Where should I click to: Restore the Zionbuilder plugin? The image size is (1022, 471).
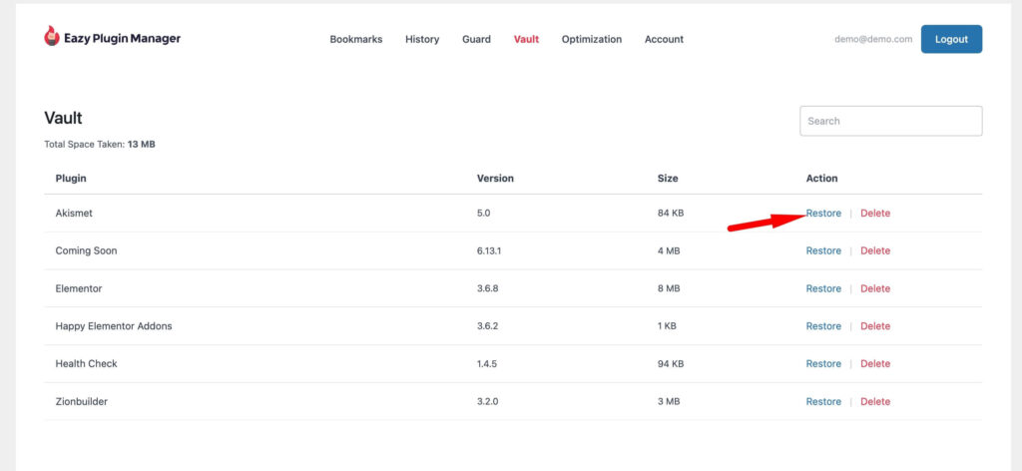coord(823,401)
